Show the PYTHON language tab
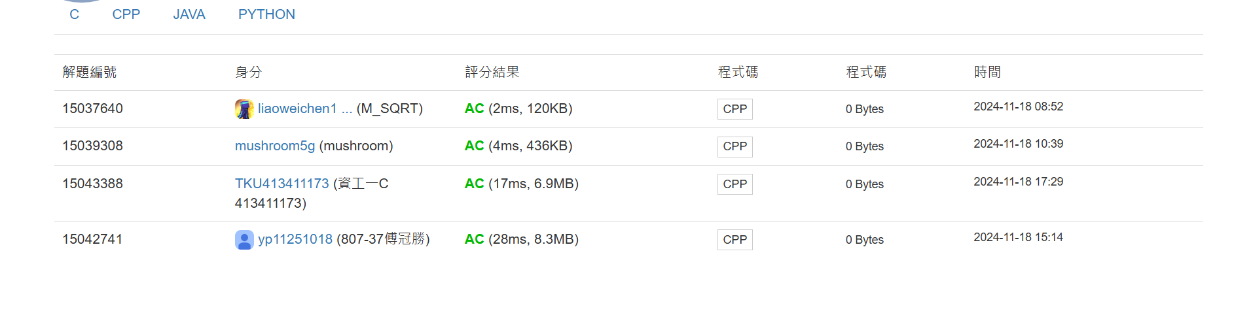Viewport: 1251px width, 313px height. point(266,14)
